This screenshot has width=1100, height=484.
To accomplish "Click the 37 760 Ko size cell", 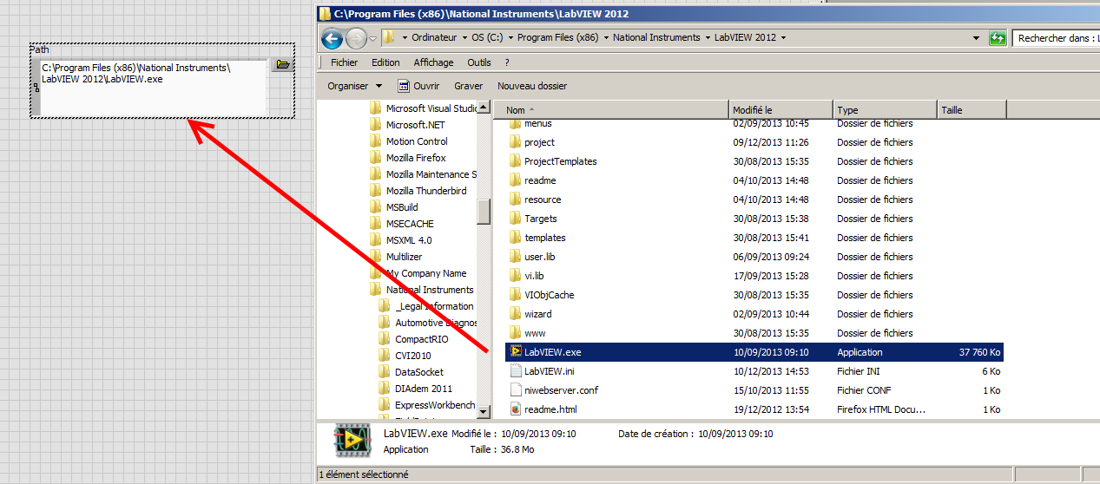I will [980, 352].
